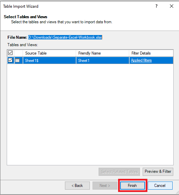Click Select Related Tables button
The height and width of the screenshot is (195, 179).
coord(119,172)
